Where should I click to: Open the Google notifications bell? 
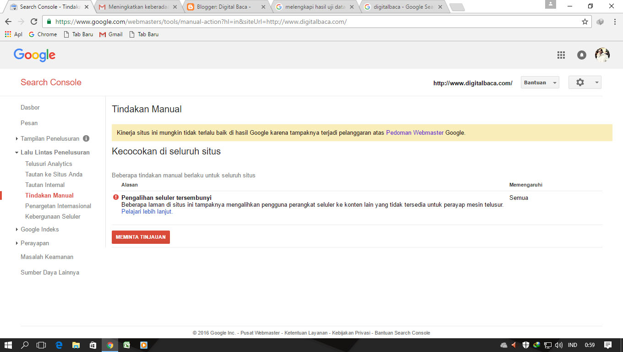pyautogui.click(x=582, y=55)
